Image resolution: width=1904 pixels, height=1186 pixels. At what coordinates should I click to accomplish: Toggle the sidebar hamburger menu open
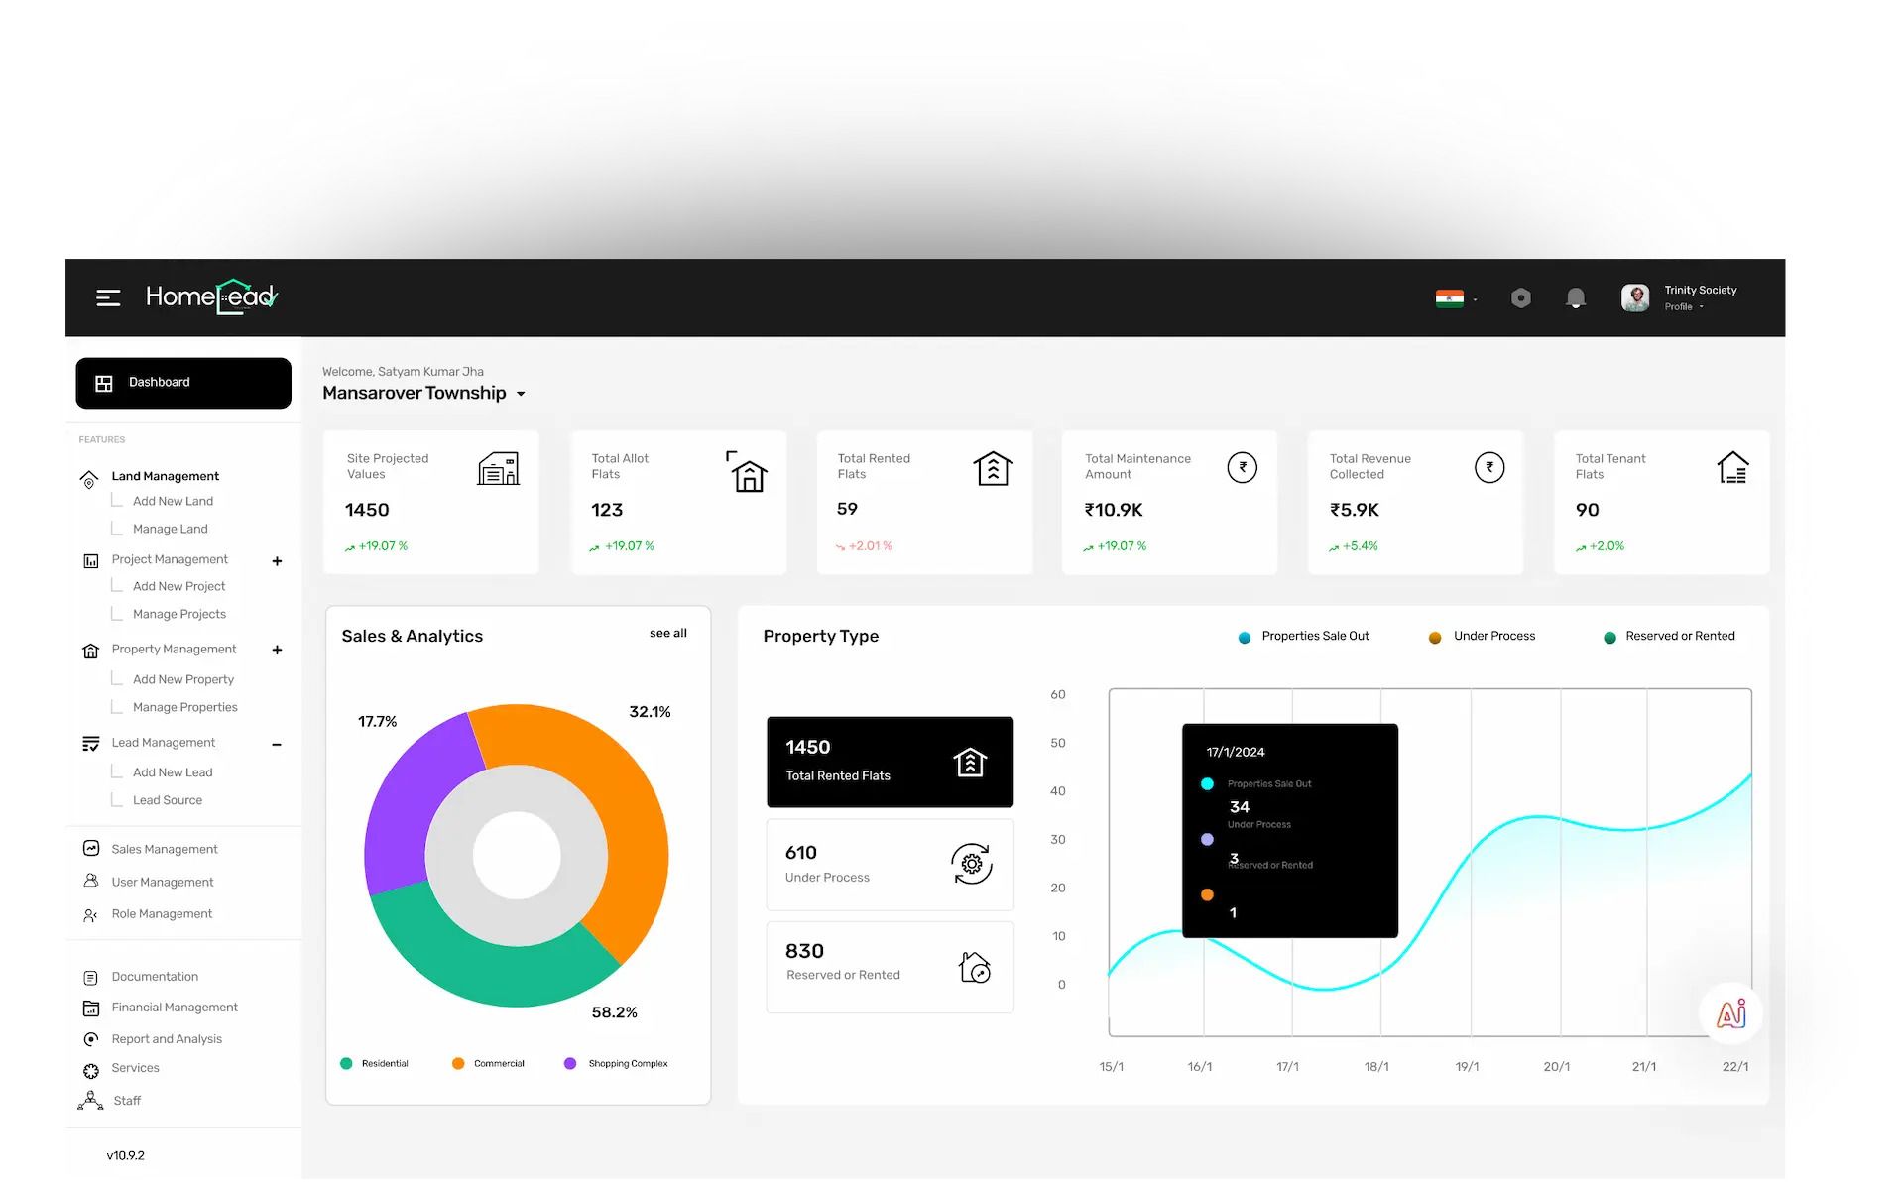point(109,296)
